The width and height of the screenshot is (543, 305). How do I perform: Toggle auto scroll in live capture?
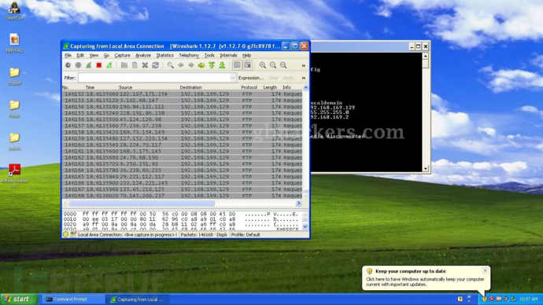pyautogui.click(x=247, y=65)
